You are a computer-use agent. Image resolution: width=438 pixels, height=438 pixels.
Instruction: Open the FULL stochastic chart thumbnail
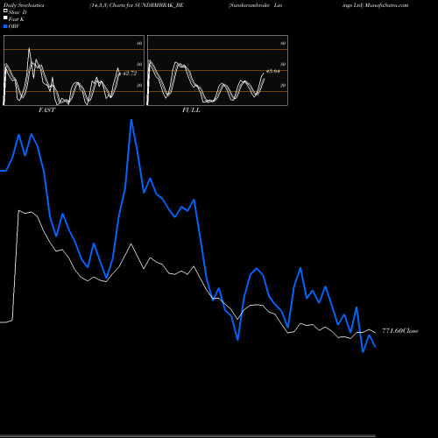tap(217, 70)
